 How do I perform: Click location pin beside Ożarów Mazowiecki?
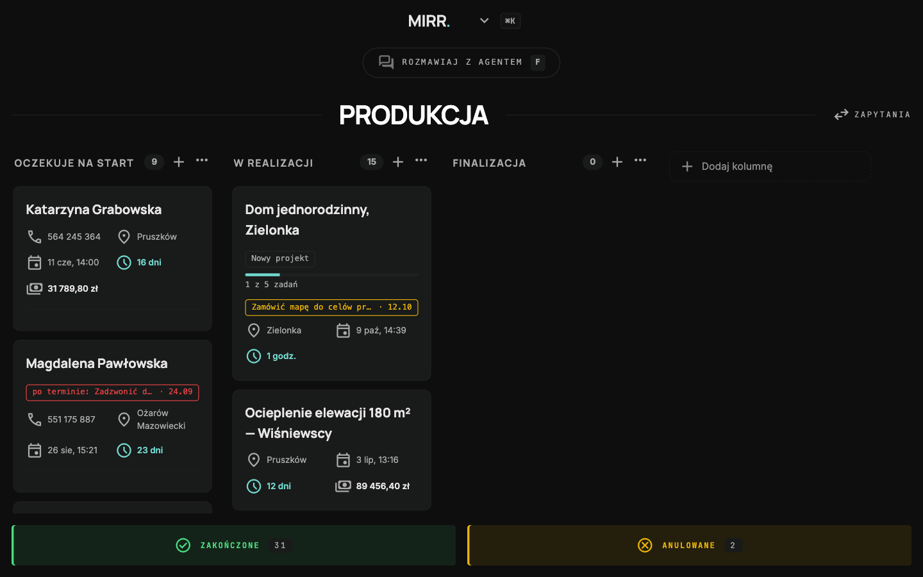tap(124, 419)
